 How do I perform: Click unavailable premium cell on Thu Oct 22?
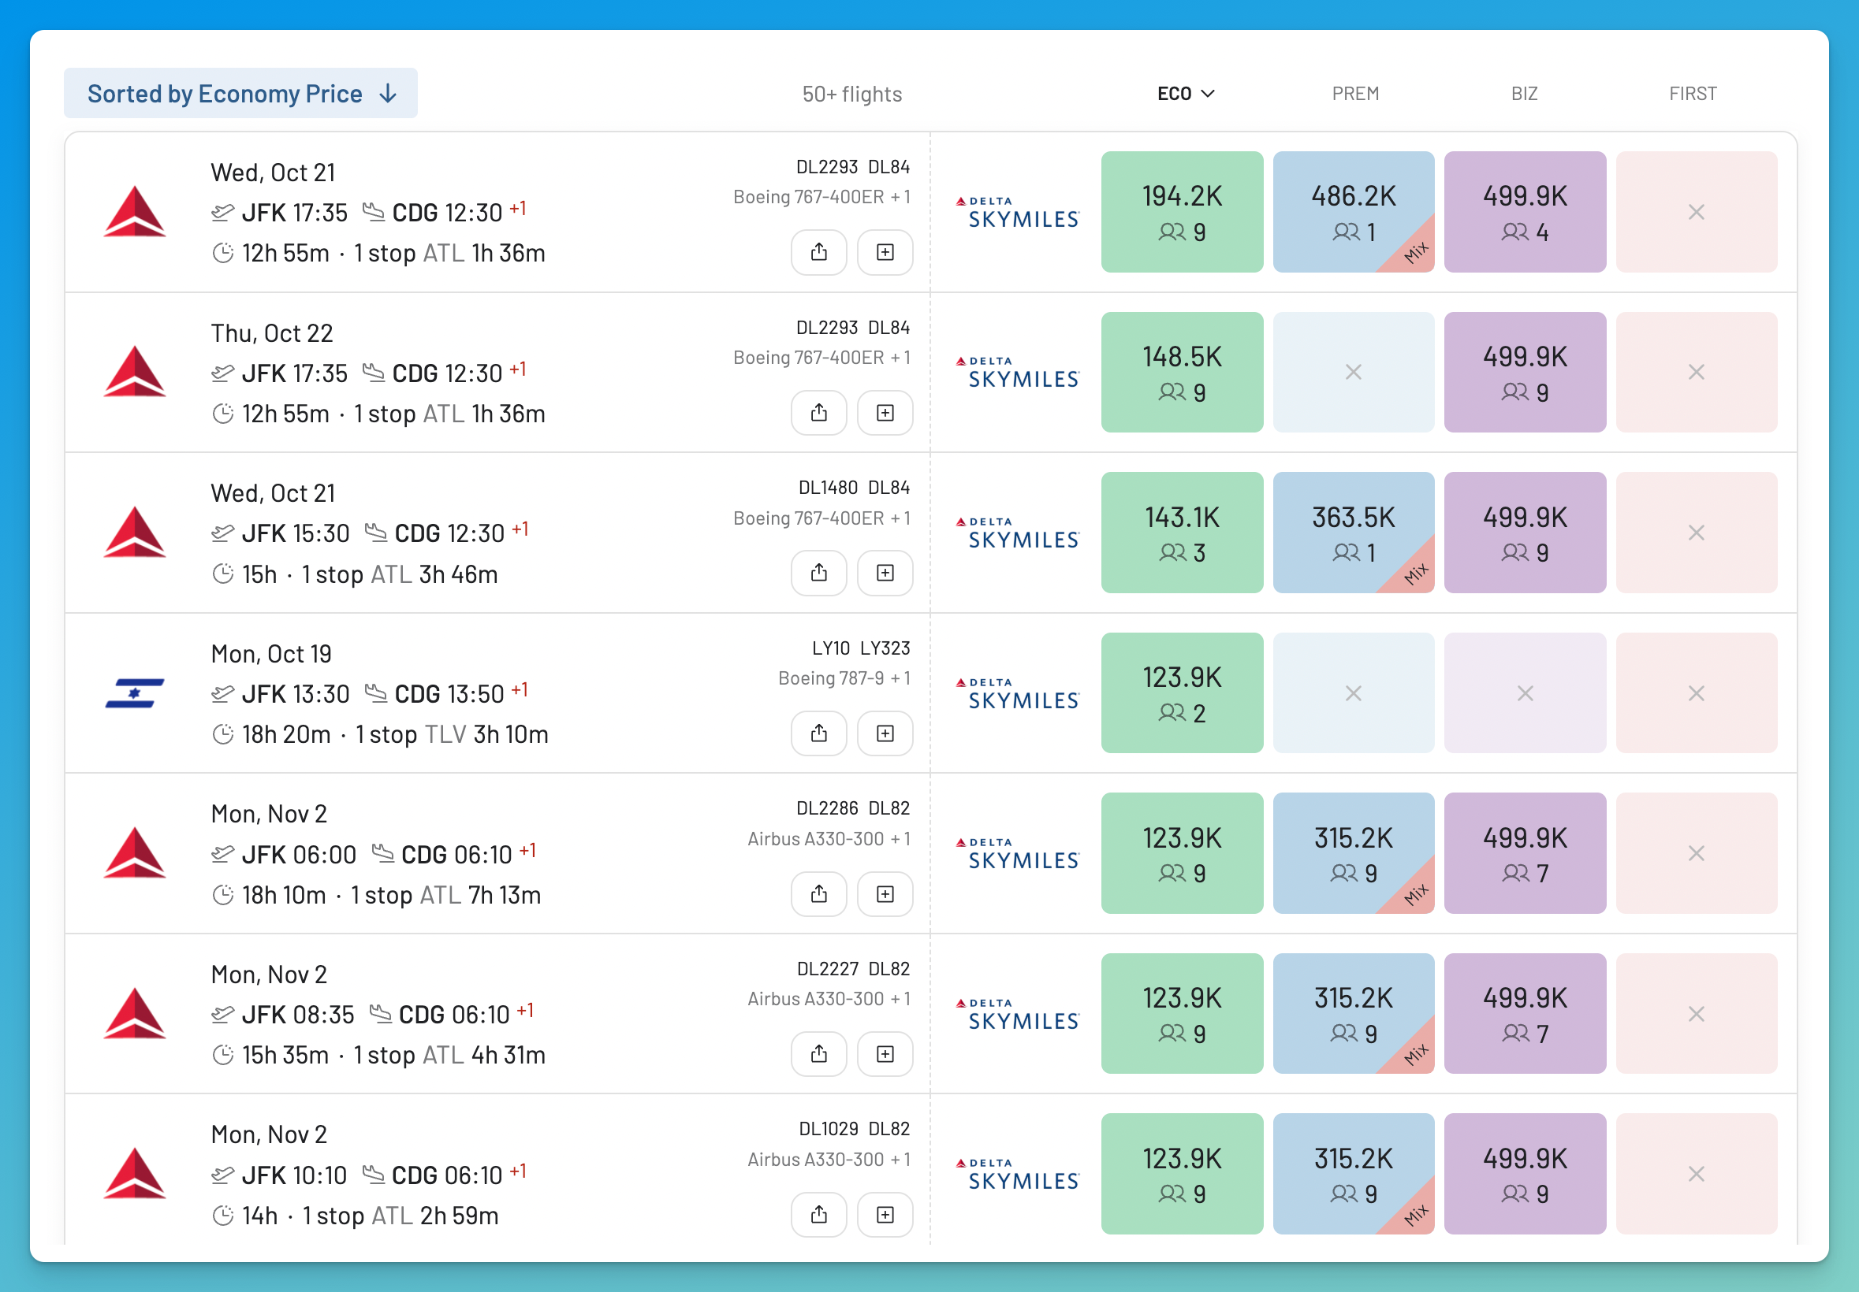pos(1353,372)
